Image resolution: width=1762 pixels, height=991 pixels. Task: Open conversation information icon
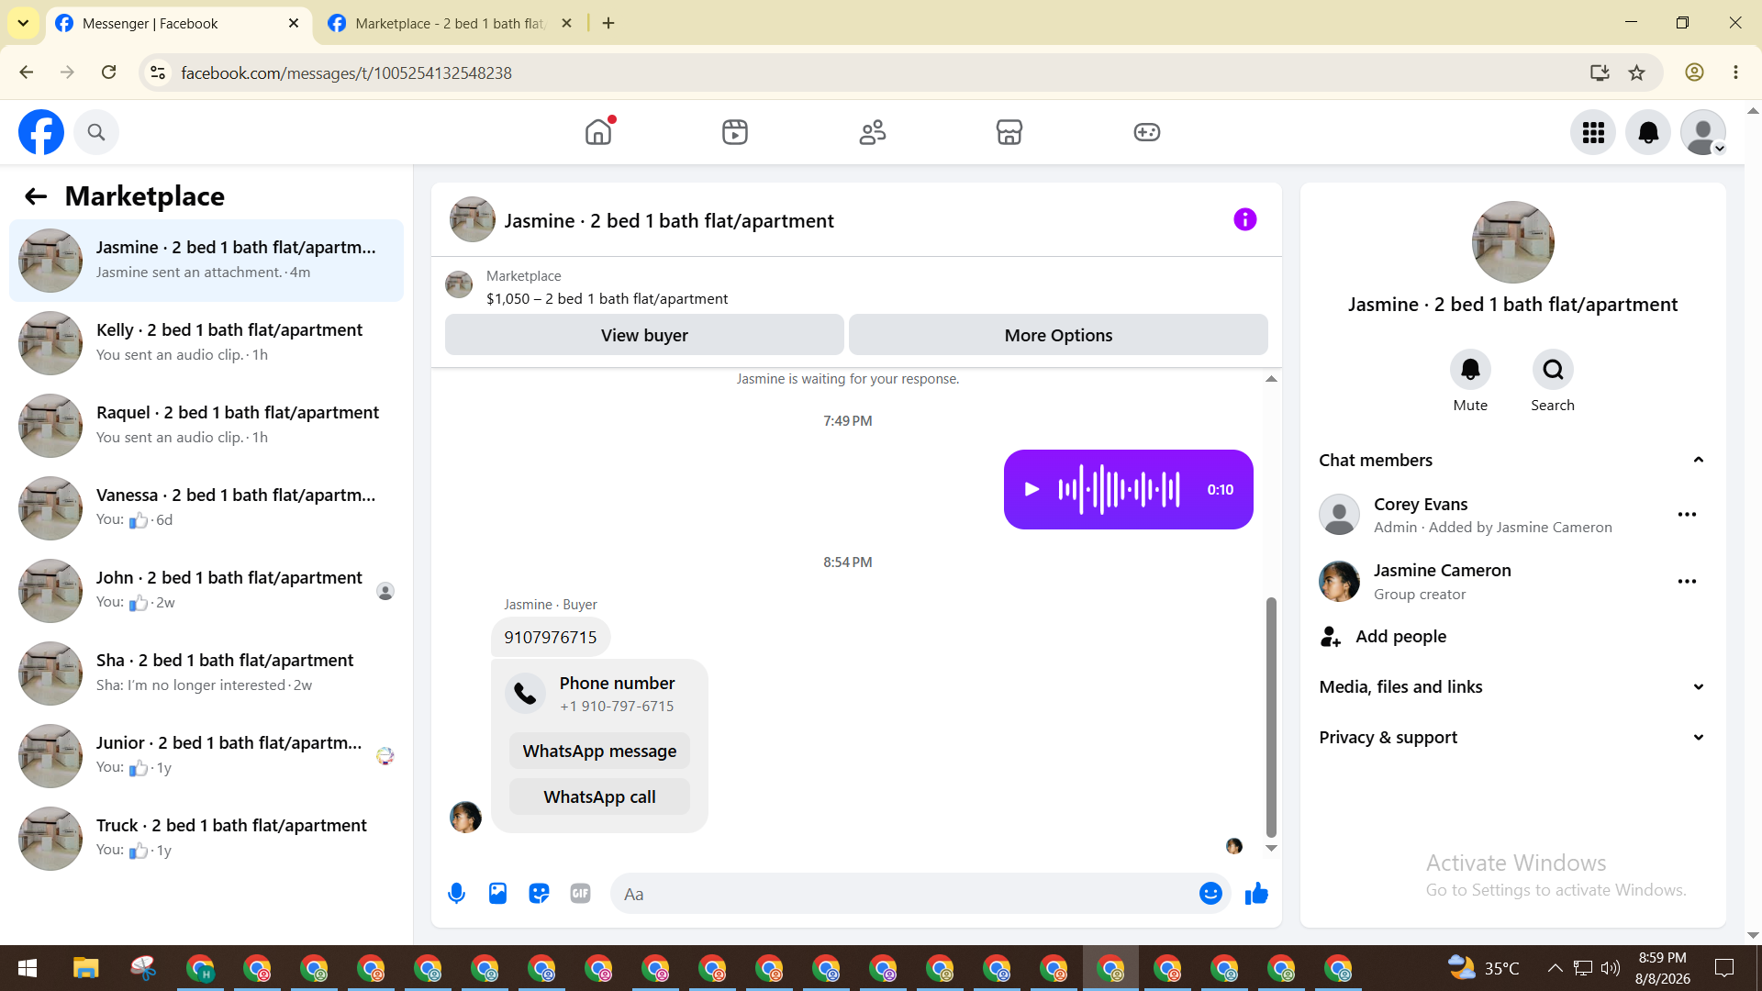[1245, 219]
